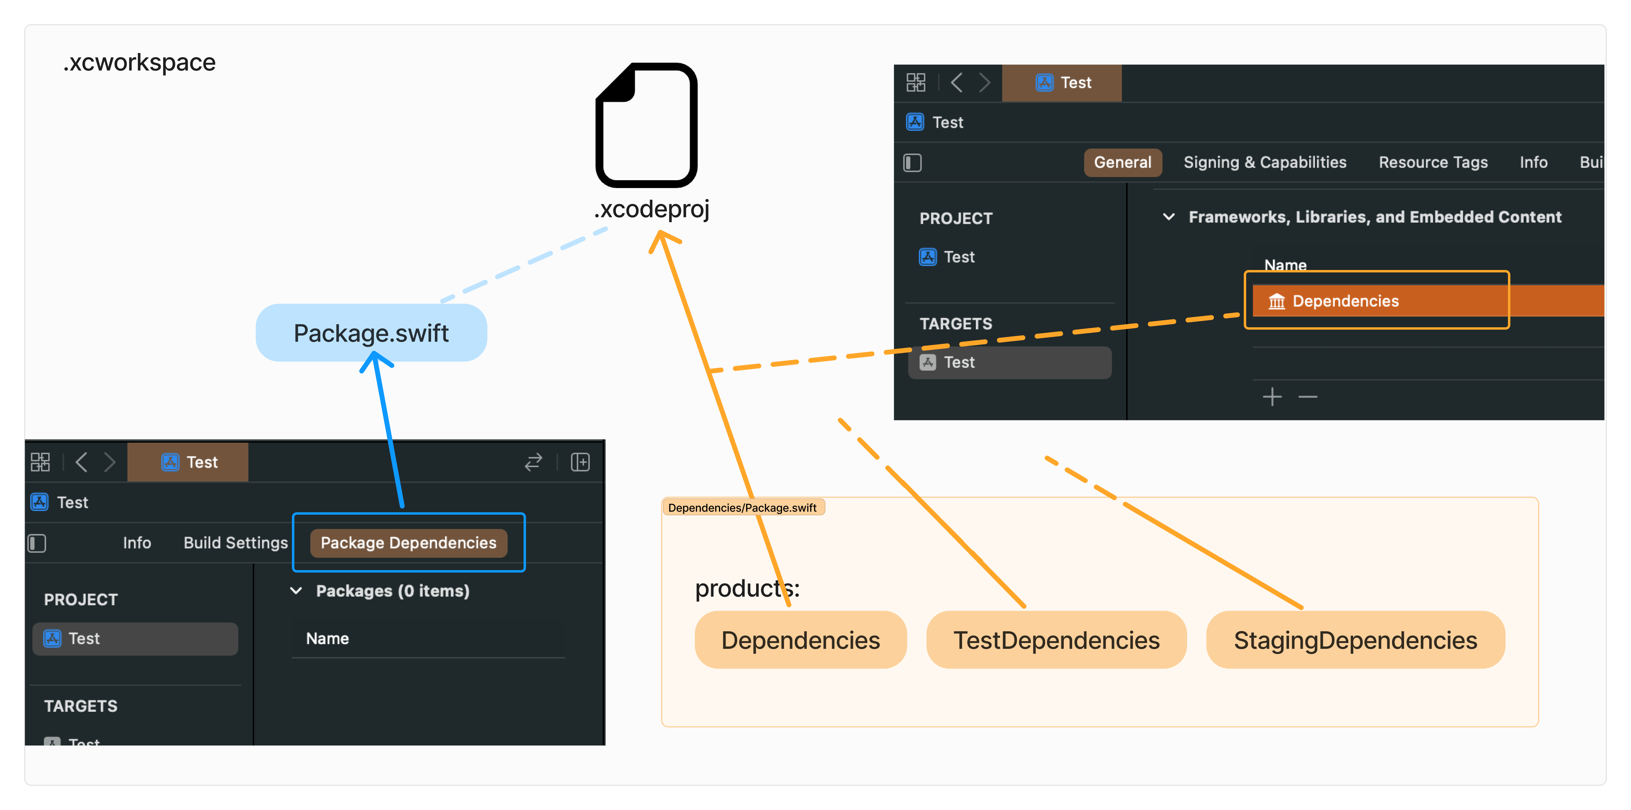Select Package Dependencies tab
1631x810 pixels.
(x=408, y=543)
